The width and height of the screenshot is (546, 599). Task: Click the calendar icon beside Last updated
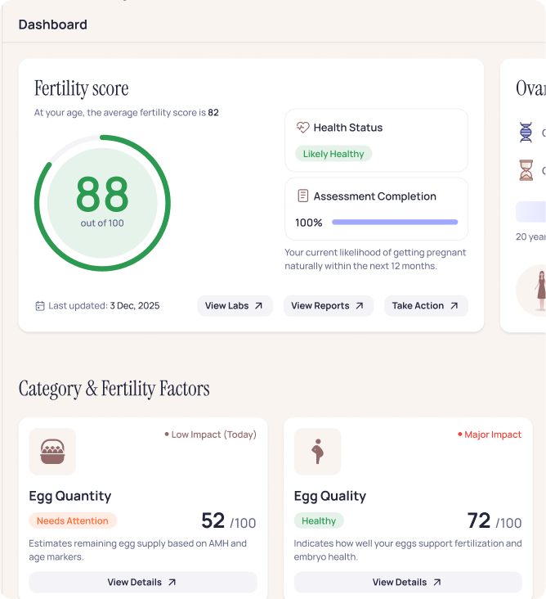point(39,306)
